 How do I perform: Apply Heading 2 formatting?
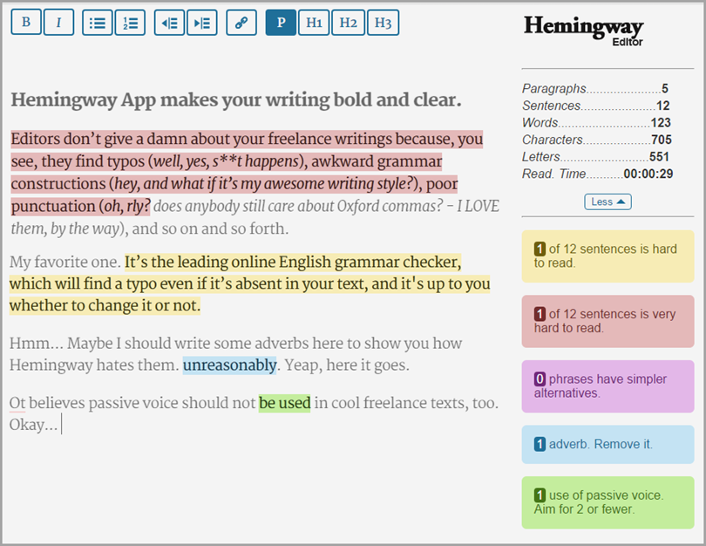coord(349,22)
